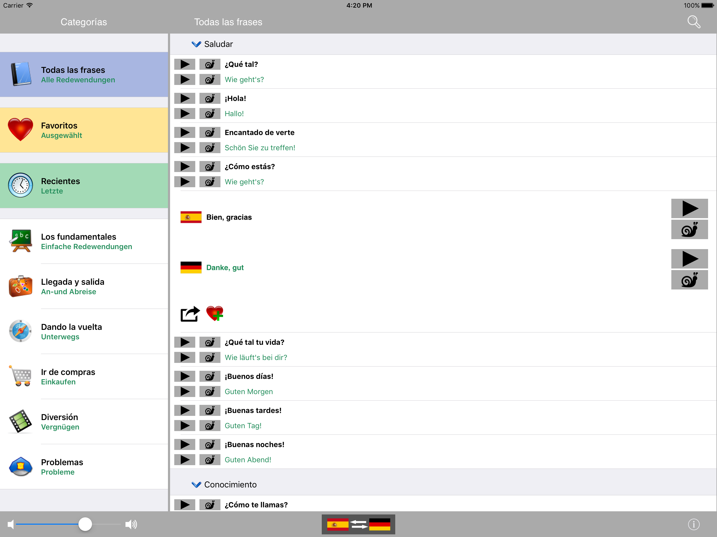Tap the share icon under Danke, gut
The image size is (717, 537).
pos(190,314)
